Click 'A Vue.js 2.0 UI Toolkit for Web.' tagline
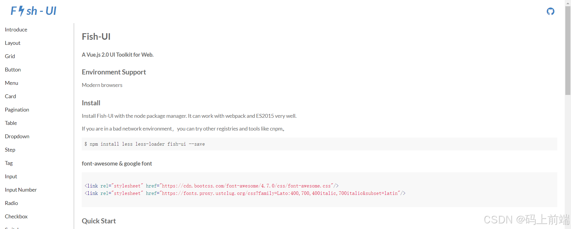The image size is (571, 229). (118, 55)
